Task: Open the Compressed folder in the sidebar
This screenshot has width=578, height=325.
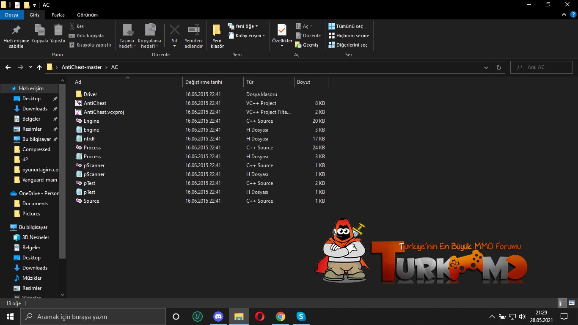Action: [x=36, y=149]
